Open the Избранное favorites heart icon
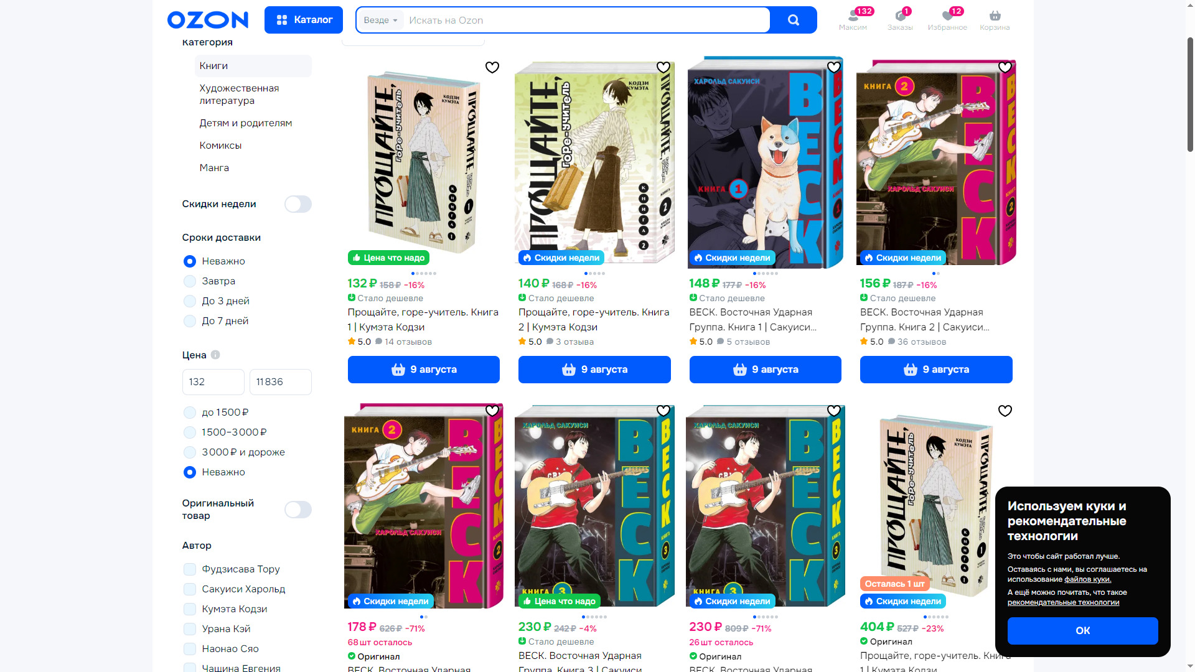This screenshot has height=672, width=1195. click(x=947, y=16)
